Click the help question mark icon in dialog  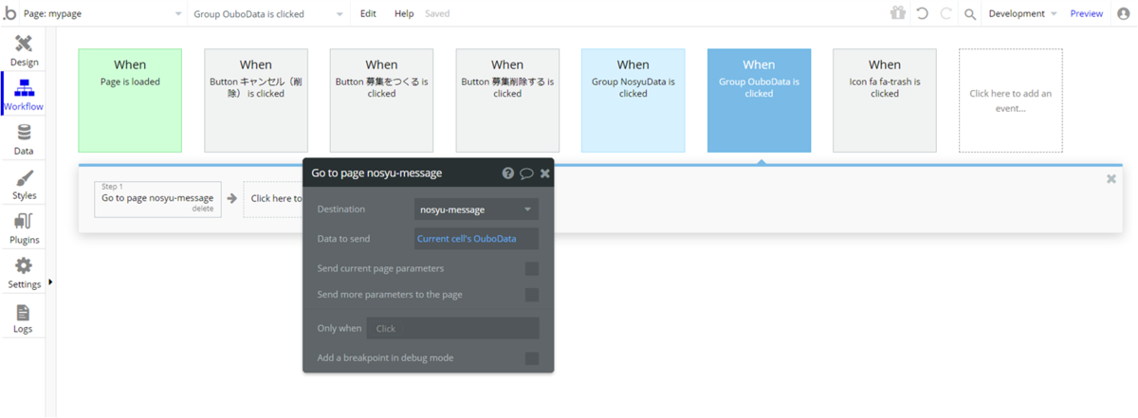tap(508, 173)
